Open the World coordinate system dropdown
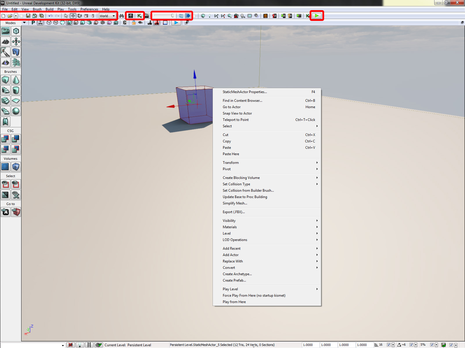The image size is (465, 348). pyautogui.click(x=108, y=16)
